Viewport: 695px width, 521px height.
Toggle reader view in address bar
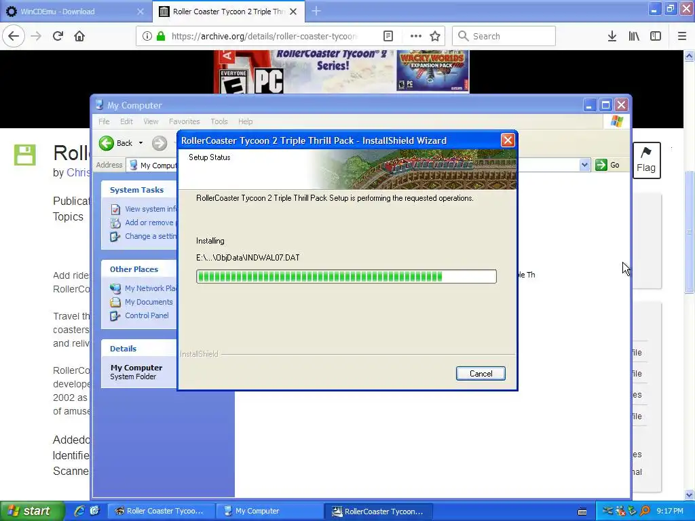pos(388,36)
